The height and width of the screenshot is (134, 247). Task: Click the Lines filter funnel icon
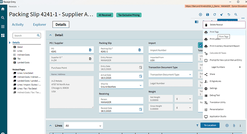(197, 125)
